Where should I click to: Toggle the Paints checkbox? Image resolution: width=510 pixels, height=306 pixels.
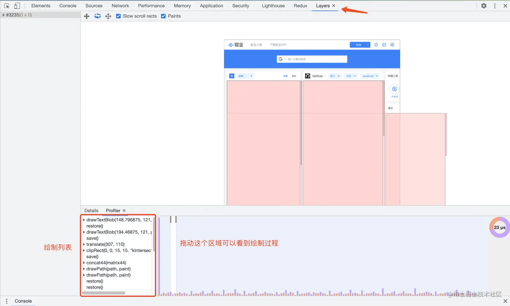[163, 16]
